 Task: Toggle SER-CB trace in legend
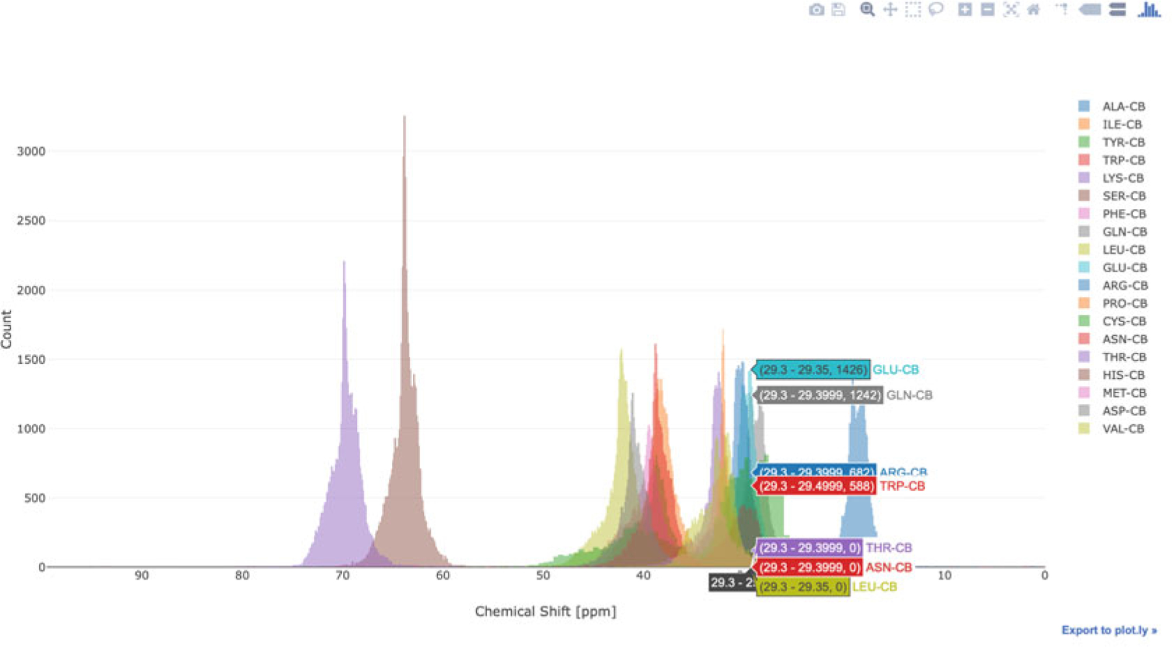1112,196
